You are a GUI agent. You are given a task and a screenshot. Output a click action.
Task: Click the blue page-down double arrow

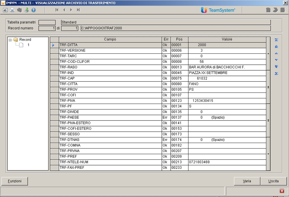point(276,67)
